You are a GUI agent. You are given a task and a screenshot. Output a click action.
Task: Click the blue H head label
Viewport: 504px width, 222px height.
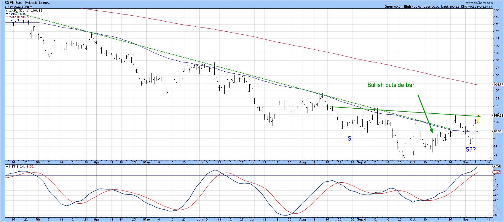[414, 153]
